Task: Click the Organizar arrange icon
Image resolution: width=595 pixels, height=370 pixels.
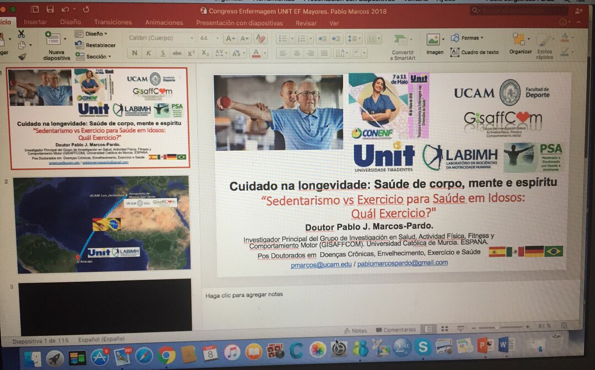Action: tap(519, 39)
